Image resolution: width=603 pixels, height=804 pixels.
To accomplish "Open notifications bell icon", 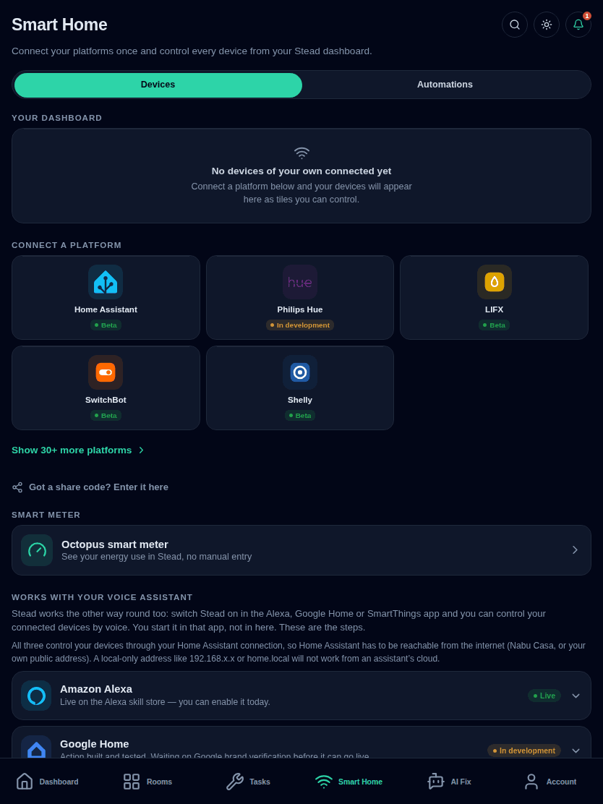I will [x=578, y=25].
